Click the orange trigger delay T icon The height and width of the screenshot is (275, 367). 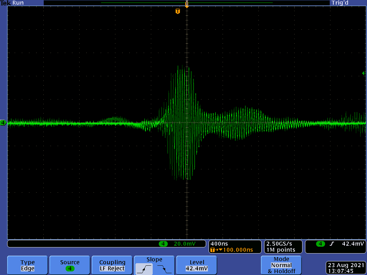[x=213, y=250]
